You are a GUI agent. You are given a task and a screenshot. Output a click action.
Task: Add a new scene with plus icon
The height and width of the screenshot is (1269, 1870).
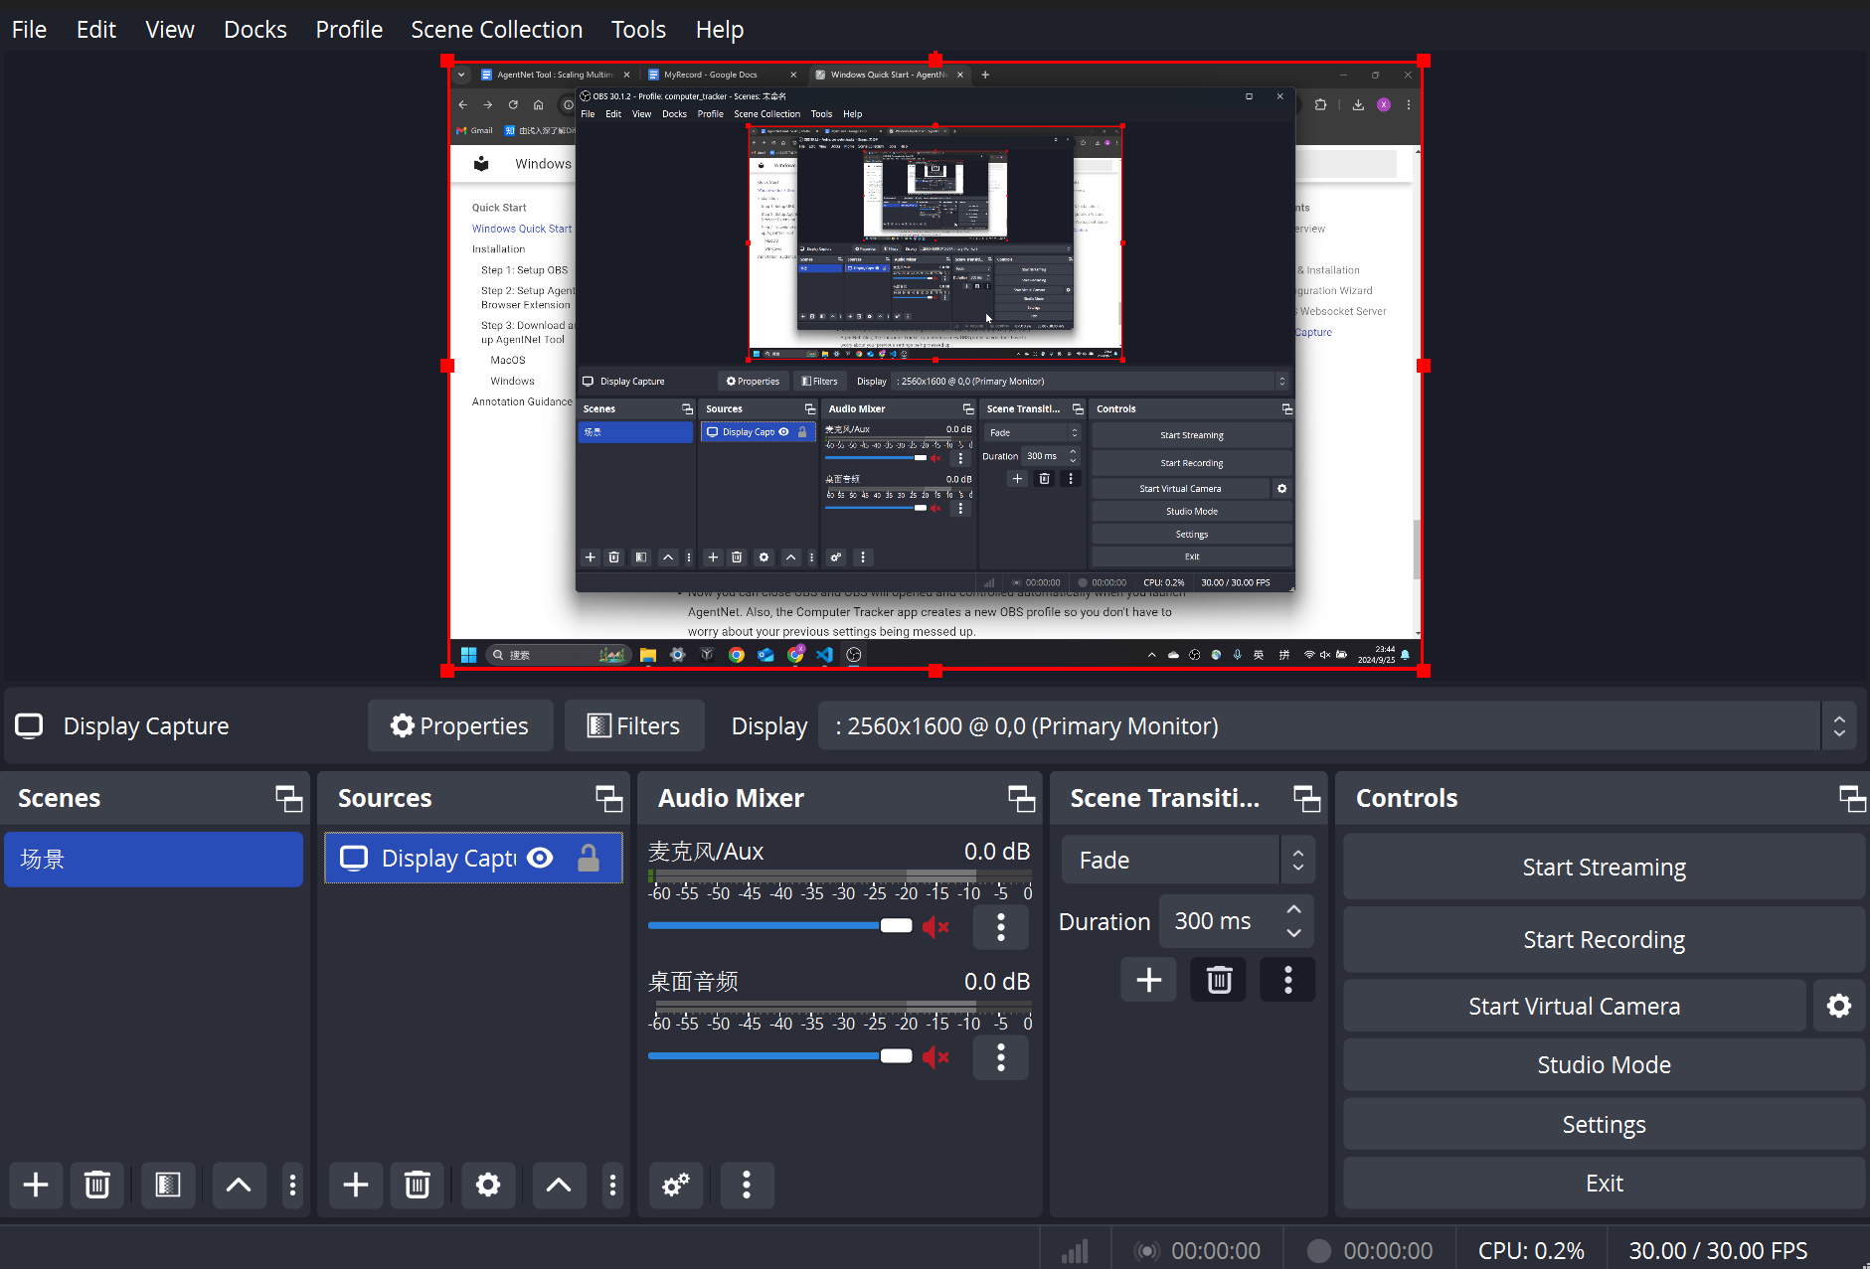[x=36, y=1185]
